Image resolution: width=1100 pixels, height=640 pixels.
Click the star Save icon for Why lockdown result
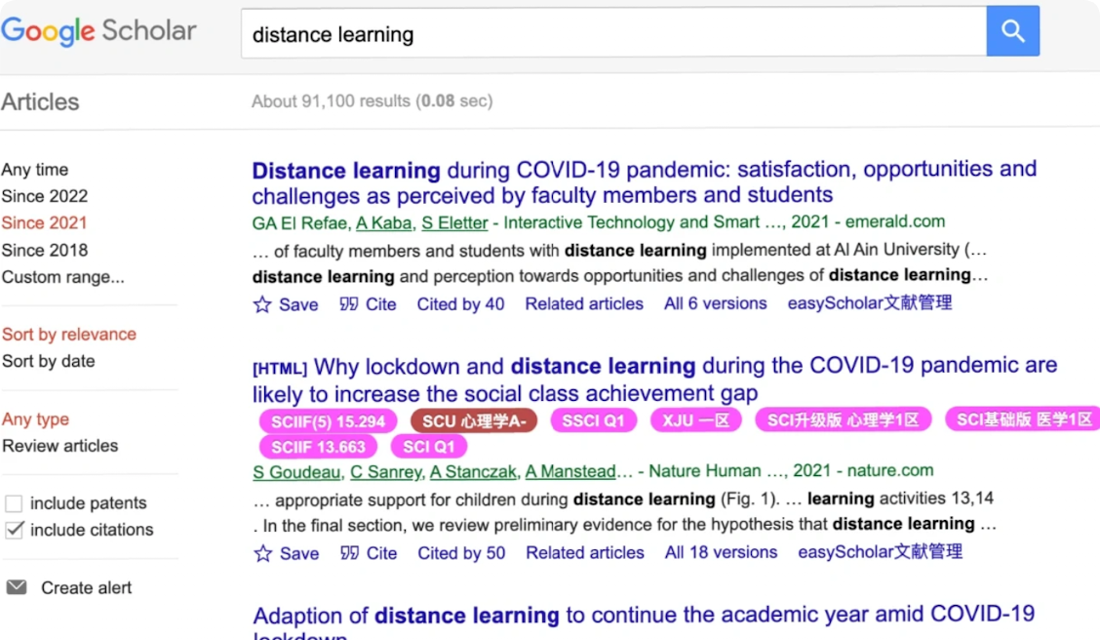(x=263, y=554)
